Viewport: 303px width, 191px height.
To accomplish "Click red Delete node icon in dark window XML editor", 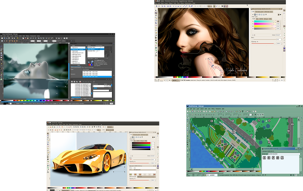I will (80, 82).
